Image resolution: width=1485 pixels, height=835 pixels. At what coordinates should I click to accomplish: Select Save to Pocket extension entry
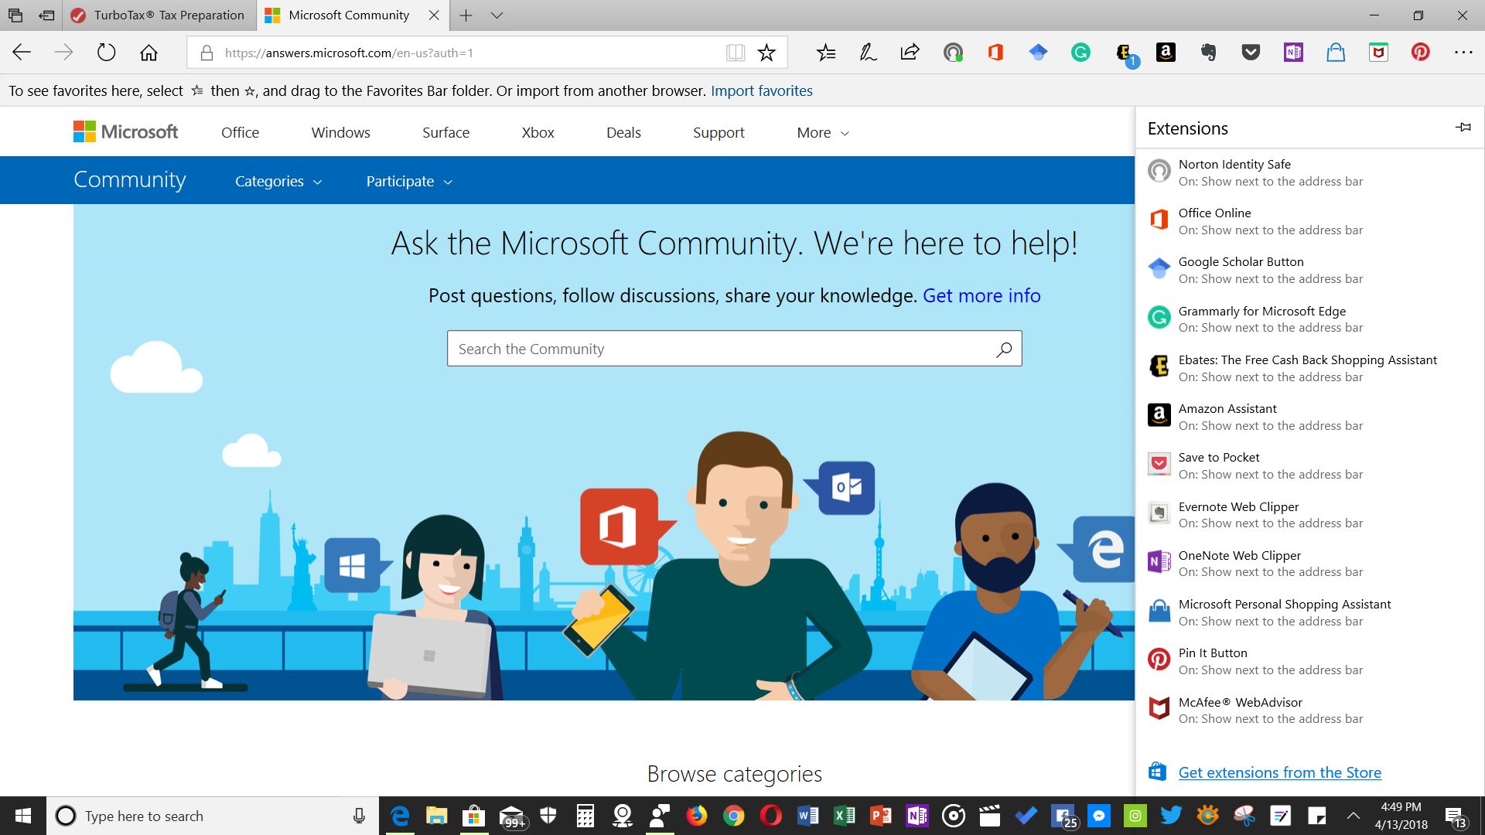pos(1309,465)
